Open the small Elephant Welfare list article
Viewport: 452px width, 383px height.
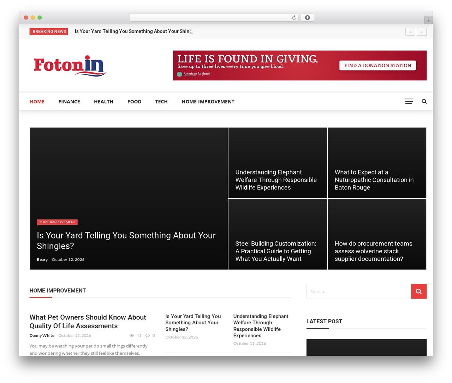point(261,326)
